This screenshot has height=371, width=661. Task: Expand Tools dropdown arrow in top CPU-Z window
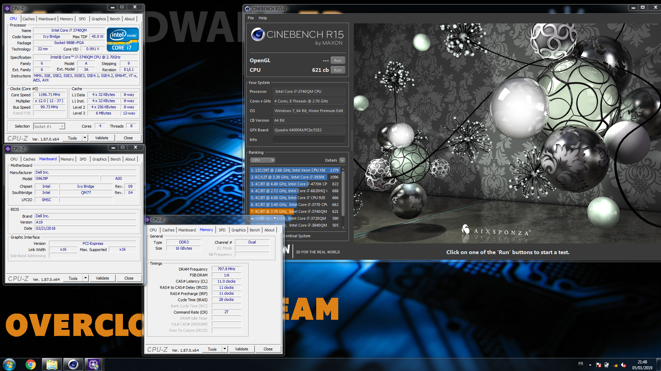point(85,138)
